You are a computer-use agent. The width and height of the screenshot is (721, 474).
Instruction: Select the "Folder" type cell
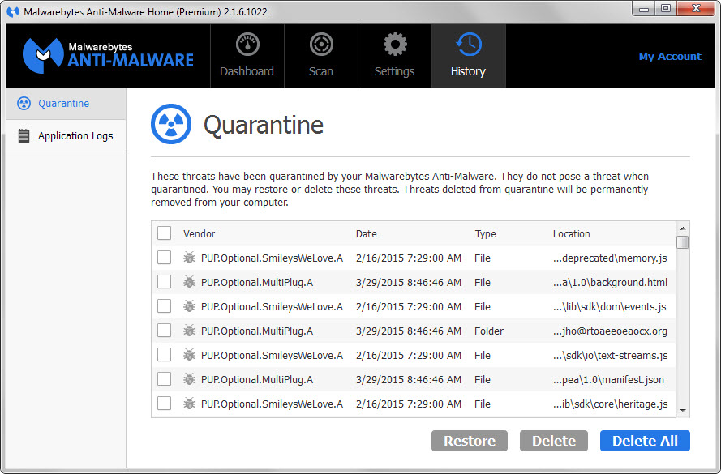point(489,331)
